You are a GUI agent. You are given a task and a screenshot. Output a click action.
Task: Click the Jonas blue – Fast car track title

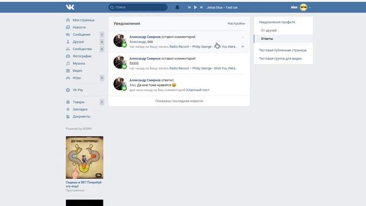222,7
